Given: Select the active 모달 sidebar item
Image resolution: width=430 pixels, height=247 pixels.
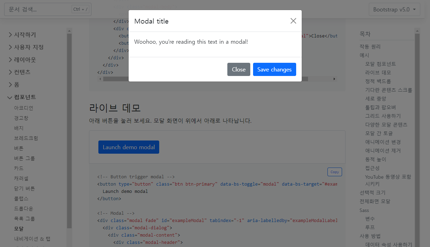Looking at the screenshot, I should pos(19,229).
